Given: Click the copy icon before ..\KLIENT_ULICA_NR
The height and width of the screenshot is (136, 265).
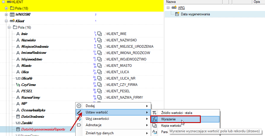Looking at the screenshot, I should (x=100, y=78).
